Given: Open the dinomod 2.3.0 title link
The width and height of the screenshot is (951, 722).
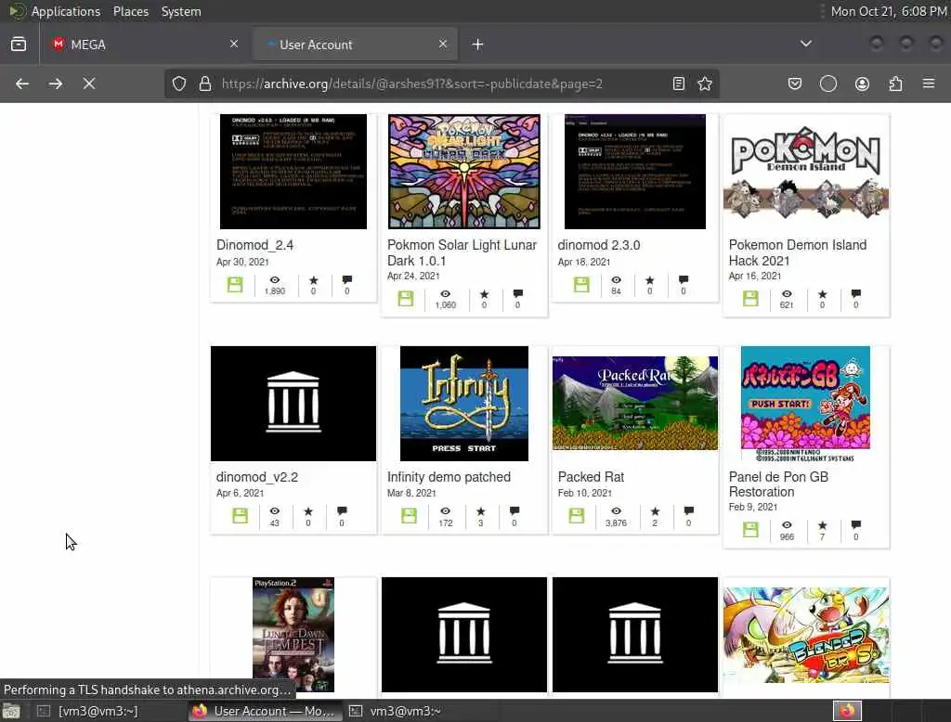Looking at the screenshot, I should (x=599, y=245).
